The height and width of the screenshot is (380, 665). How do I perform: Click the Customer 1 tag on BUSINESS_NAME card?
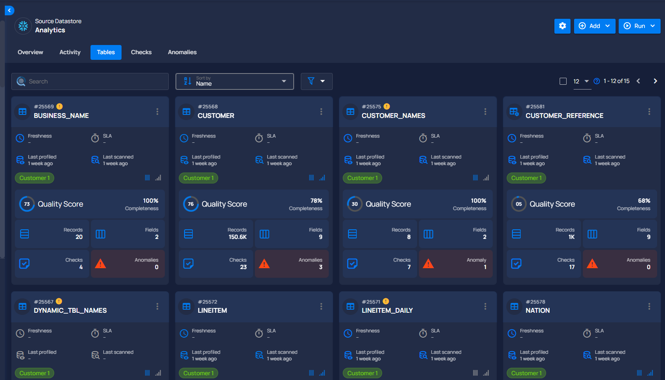pos(35,178)
